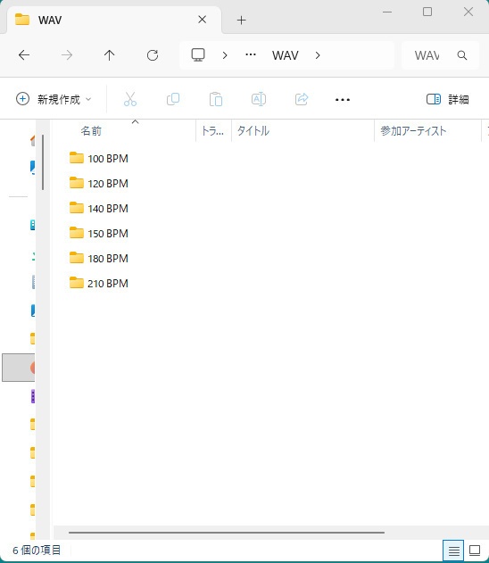Open the See more options menu
The width and height of the screenshot is (489, 563).
(343, 99)
